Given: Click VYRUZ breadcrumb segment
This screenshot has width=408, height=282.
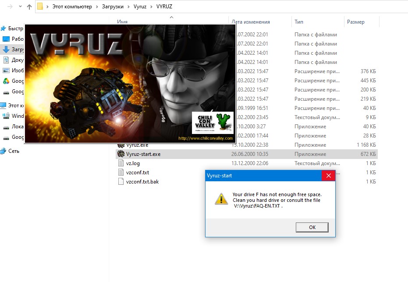Looking at the screenshot, I should [x=164, y=7].
